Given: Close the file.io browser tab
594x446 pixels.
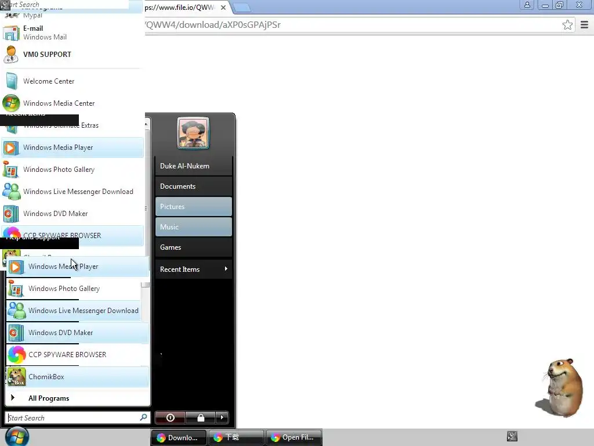Looking at the screenshot, I should (x=223, y=7).
